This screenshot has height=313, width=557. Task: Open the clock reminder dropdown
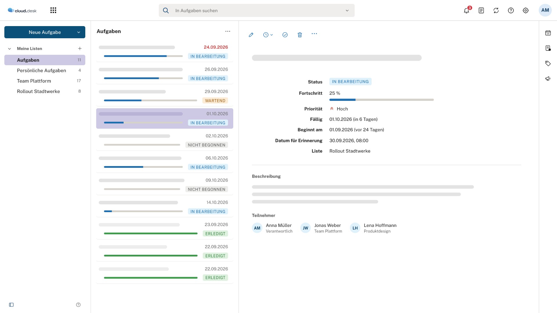coord(268,35)
